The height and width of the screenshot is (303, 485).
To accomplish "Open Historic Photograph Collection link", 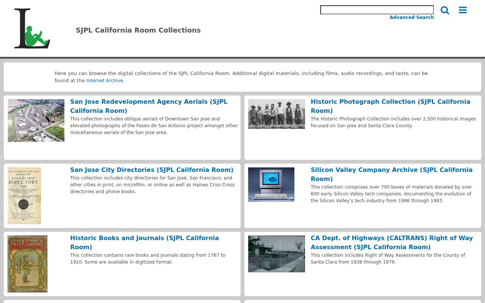I will tap(390, 106).
